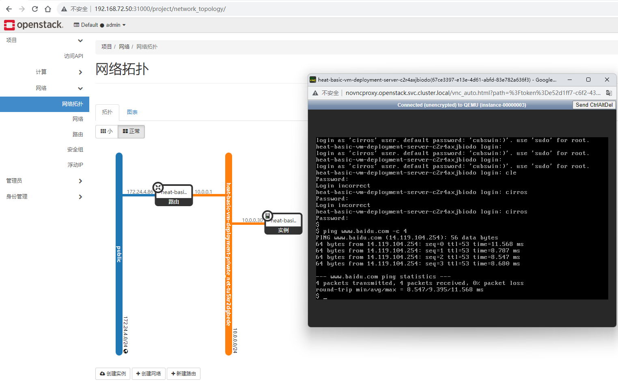The width and height of the screenshot is (618, 390).
Task: Expand the 身份管理 sidebar section
Action: coord(45,196)
